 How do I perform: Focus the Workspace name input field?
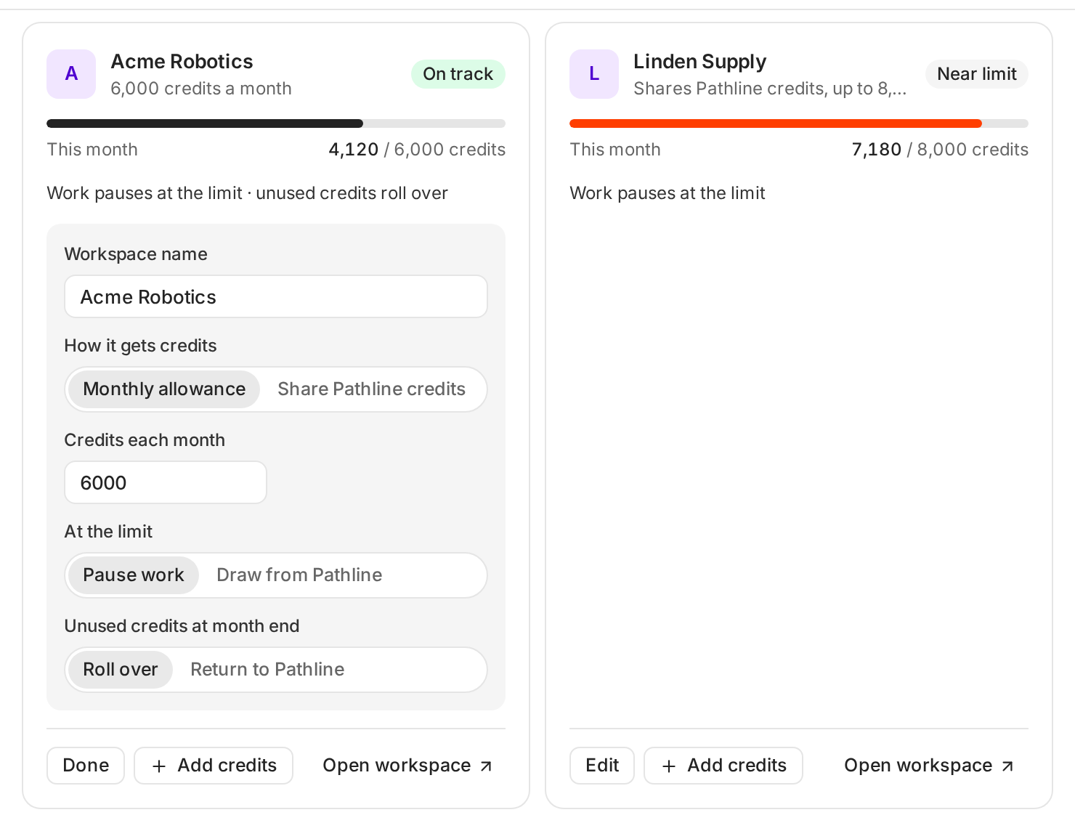(x=276, y=296)
